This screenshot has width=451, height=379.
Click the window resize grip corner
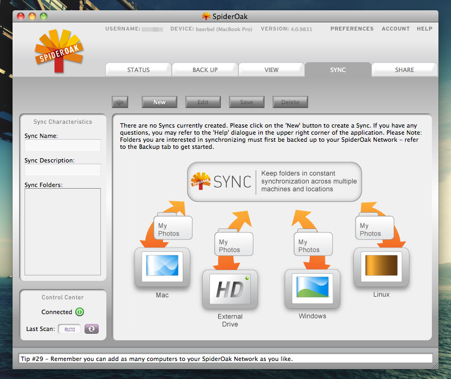[x=435, y=366]
